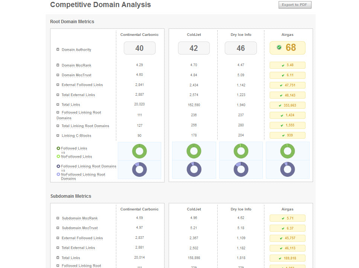Open the Subdomain MozRank metric link
The width and height of the screenshot is (359, 268).
[80, 218]
